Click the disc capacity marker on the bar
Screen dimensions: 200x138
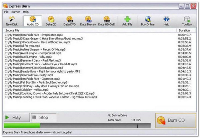[137, 126]
